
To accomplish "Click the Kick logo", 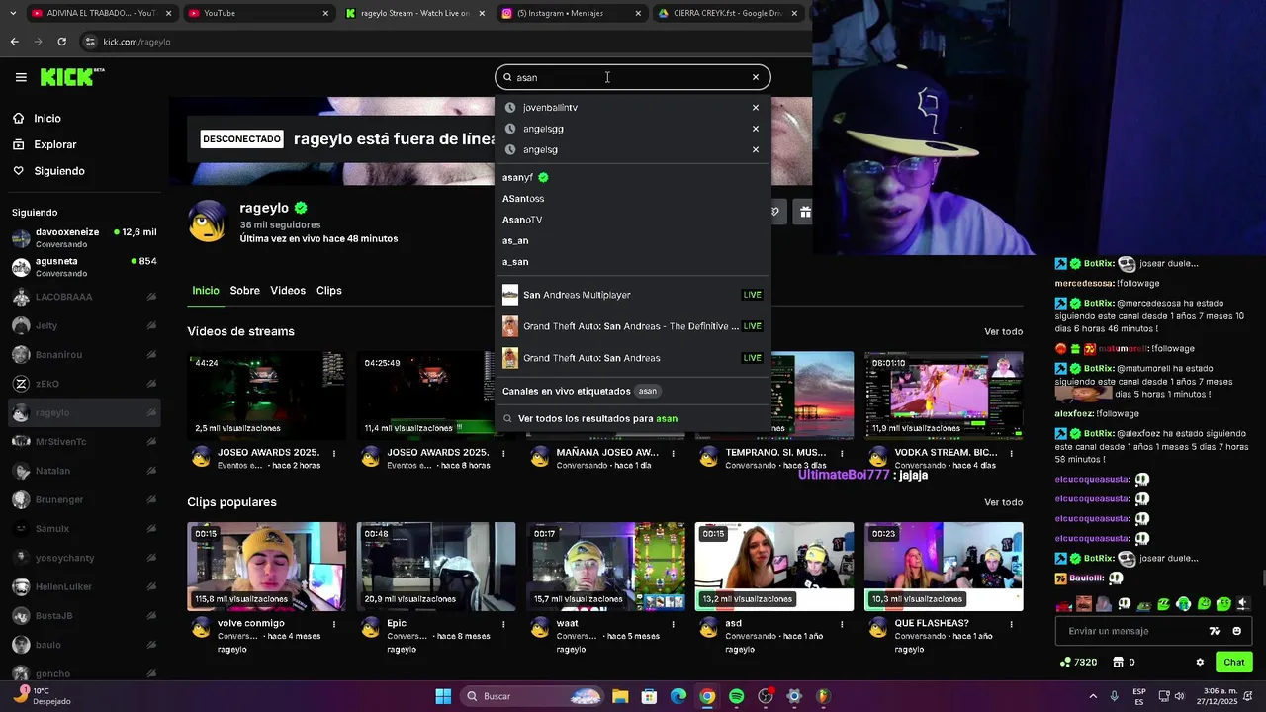I will [x=72, y=77].
